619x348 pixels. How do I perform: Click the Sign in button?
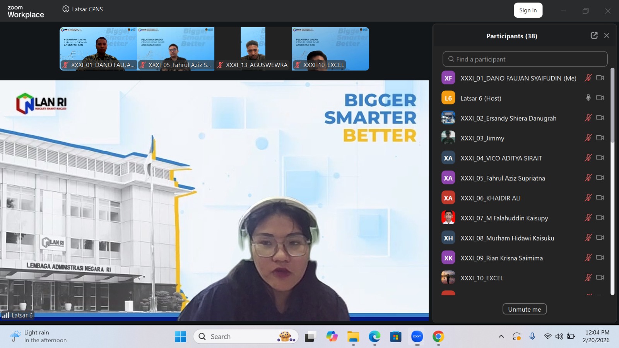coord(528,10)
